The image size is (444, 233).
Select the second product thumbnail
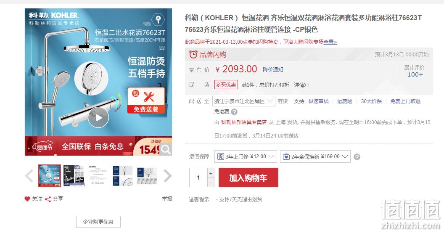74,175
